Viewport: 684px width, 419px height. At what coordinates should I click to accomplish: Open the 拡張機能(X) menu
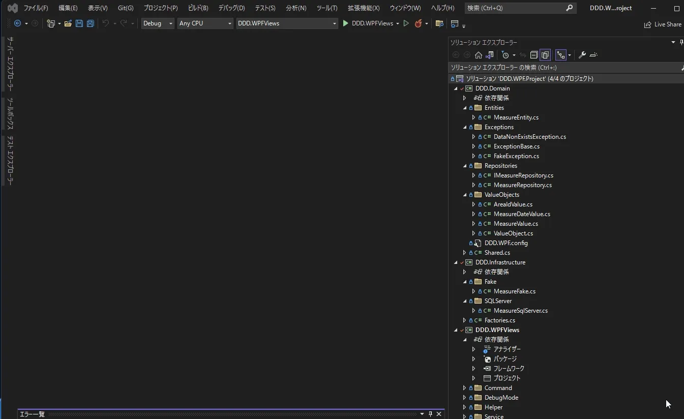click(364, 8)
